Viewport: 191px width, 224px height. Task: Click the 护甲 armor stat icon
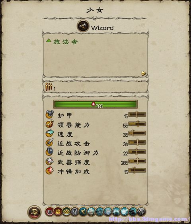pos(49,114)
